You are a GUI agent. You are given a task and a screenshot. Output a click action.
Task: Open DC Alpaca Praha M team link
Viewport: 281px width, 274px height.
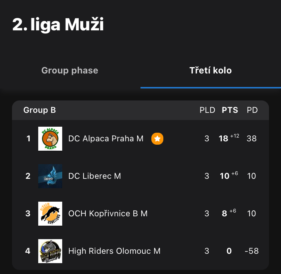[x=106, y=139]
